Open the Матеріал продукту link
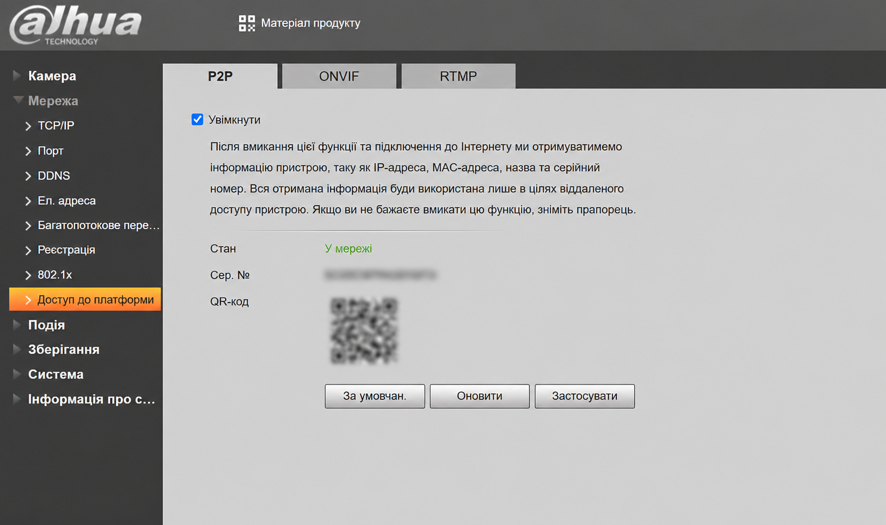This screenshot has width=886, height=525. (310, 23)
